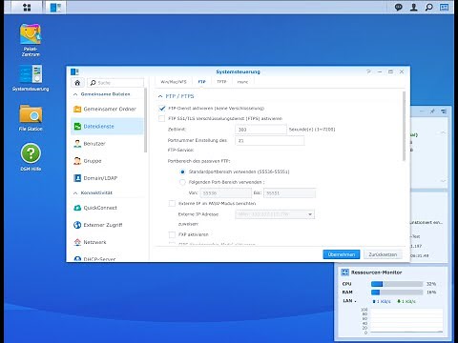Click the control panel Suche field

tap(115, 83)
